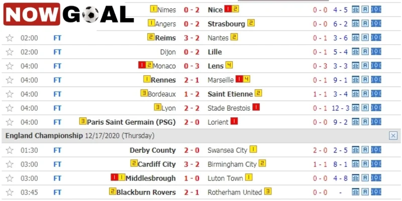
Task: Open analysis 'A' icon for Rennes vs Marseille
Action: pyautogui.click(x=365, y=80)
